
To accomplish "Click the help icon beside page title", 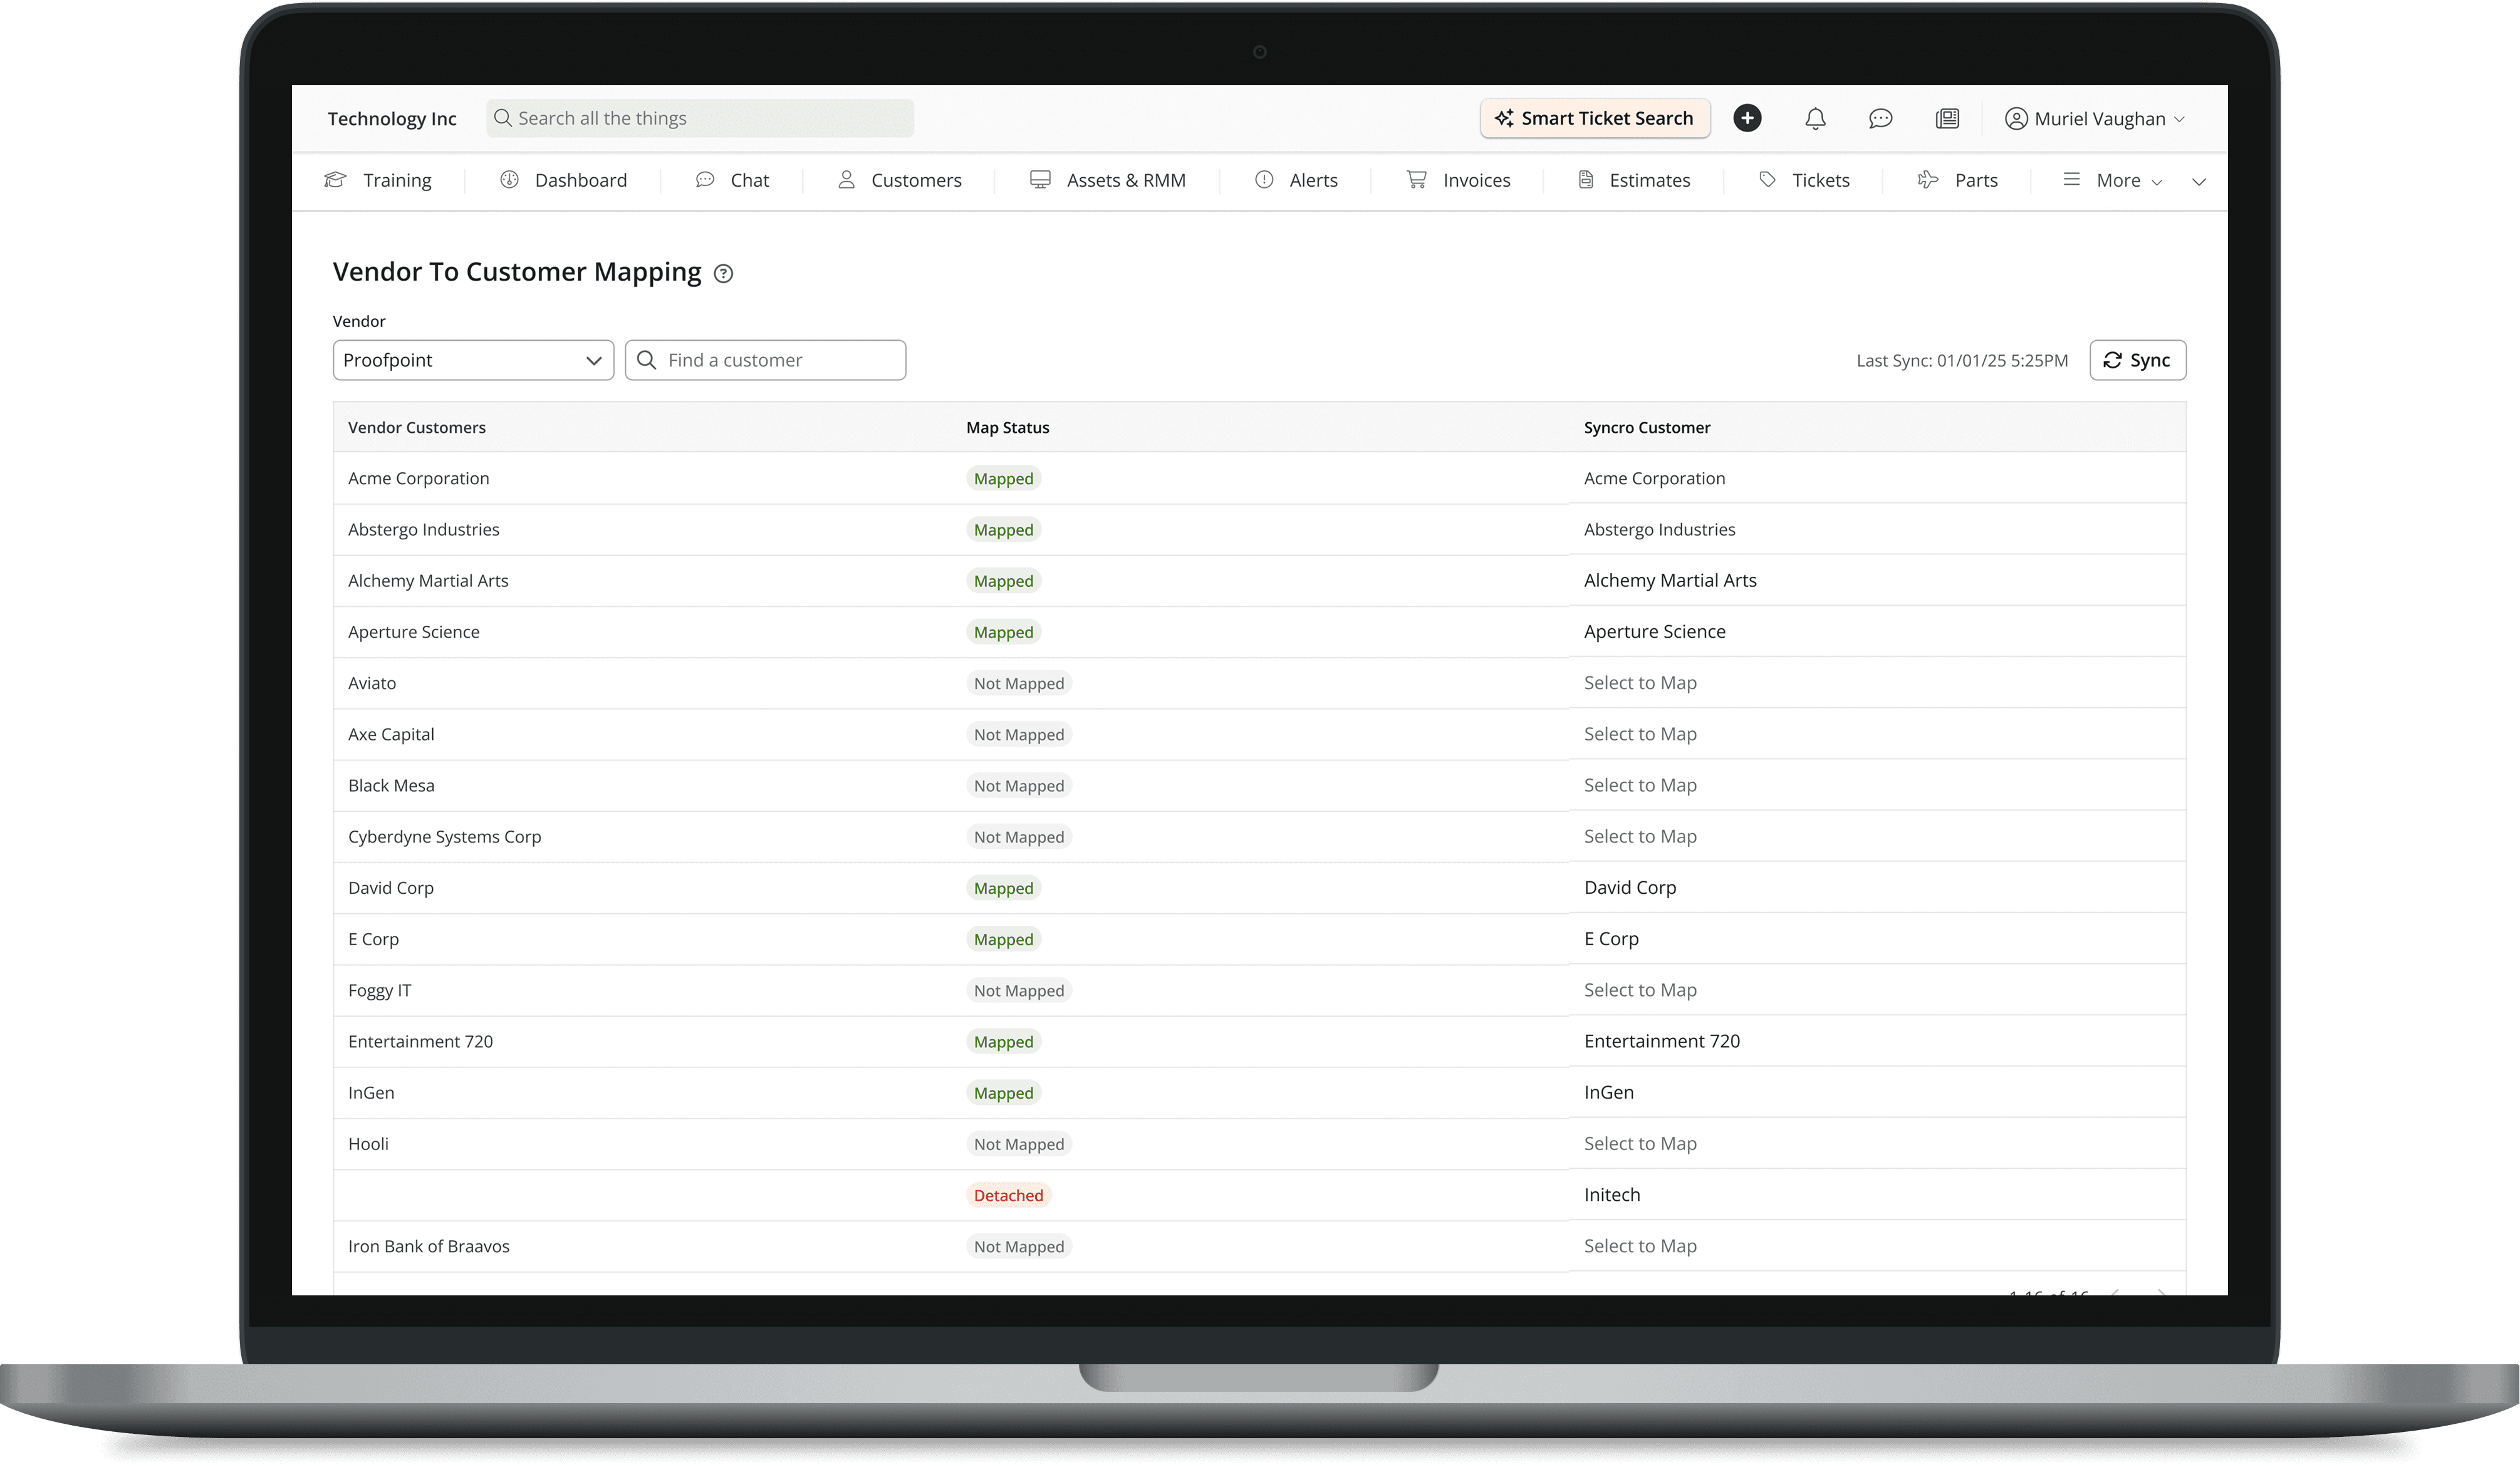I will tap(723, 274).
